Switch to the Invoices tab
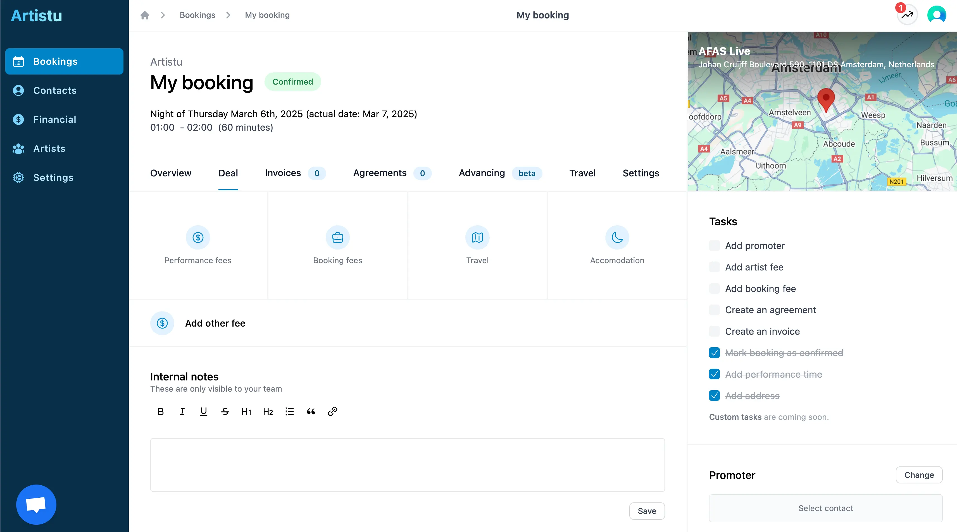The image size is (957, 532). pos(283,173)
